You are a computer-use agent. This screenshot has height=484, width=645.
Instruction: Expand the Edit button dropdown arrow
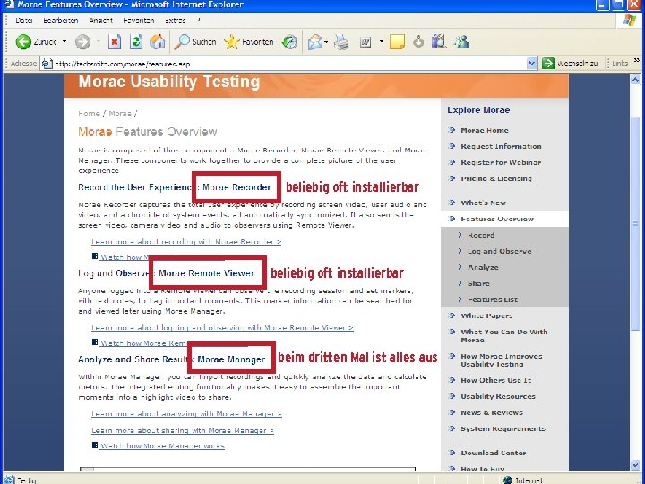[x=382, y=41]
